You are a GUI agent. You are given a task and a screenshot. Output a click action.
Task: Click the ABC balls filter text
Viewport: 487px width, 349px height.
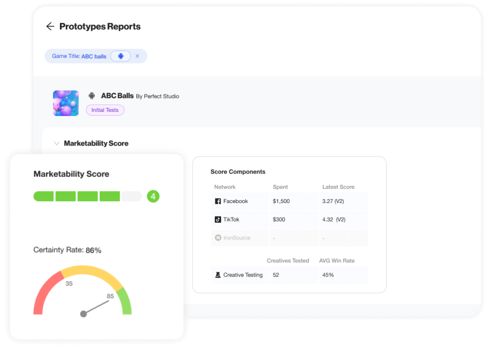(94, 56)
